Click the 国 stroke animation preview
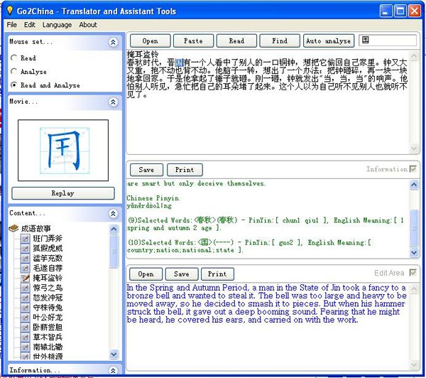Image resolution: width=426 pixels, height=378 pixels. tap(63, 151)
